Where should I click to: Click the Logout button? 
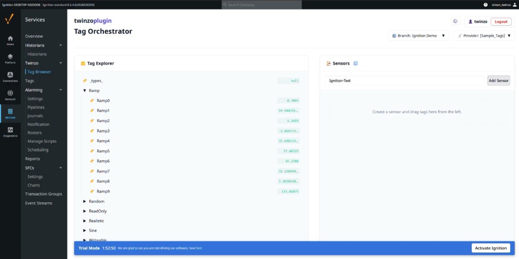[501, 21]
